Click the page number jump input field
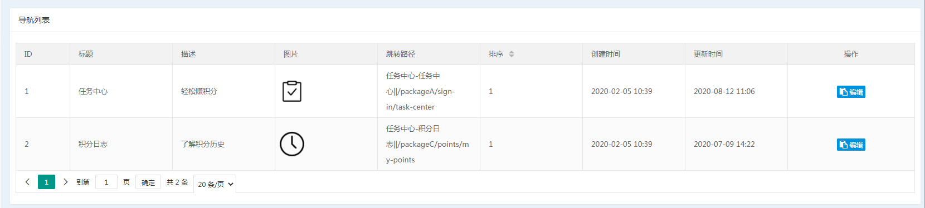Screen dimensions: 925x208 (x=106, y=182)
